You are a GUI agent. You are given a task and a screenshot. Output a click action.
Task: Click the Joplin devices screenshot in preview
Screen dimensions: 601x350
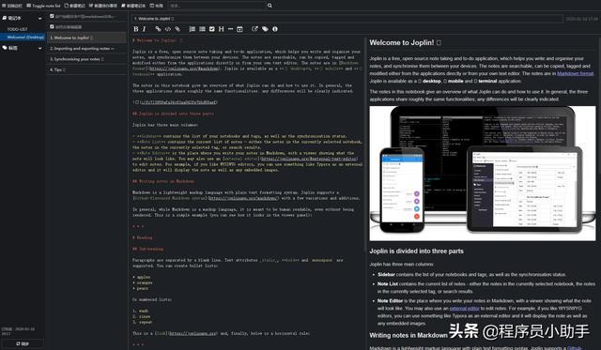tap(483, 173)
